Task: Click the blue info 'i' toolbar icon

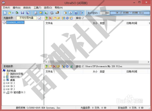Action: pos(71,13)
